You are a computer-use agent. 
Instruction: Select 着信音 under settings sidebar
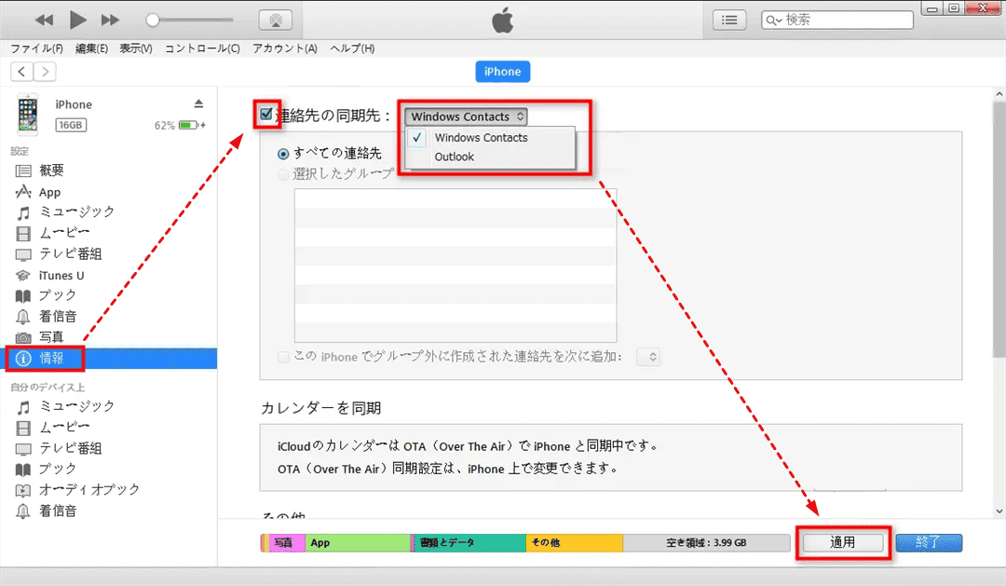(58, 316)
